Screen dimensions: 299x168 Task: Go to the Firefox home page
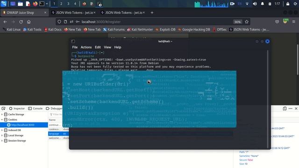[28, 22]
